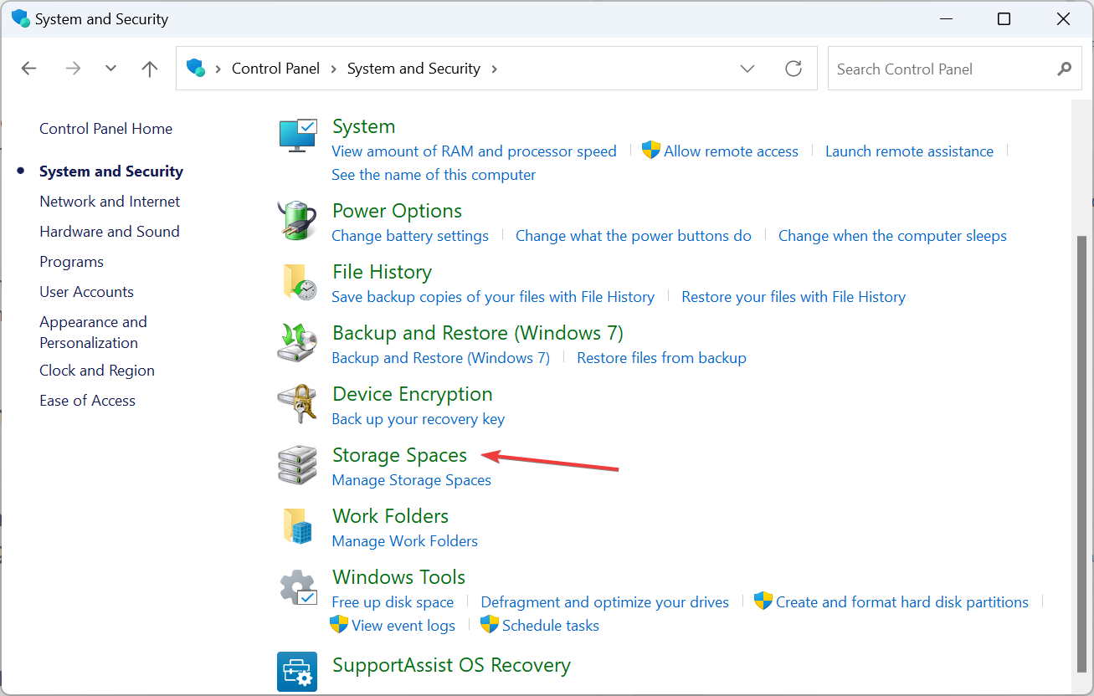Click the up arrow to go to parent
Image resolution: width=1094 pixels, height=696 pixels.
pos(149,69)
